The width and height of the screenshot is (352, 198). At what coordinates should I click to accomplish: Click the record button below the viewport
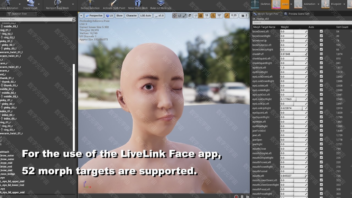click(236, 197)
